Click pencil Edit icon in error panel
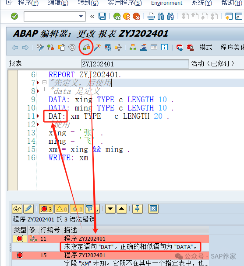244x266 pixels. [x=28, y=209]
